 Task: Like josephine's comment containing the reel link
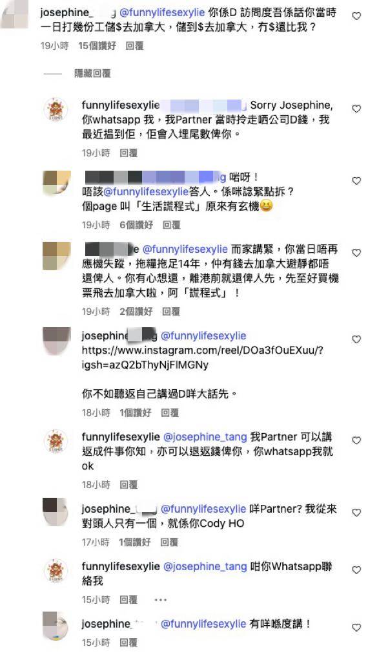(x=356, y=339)
